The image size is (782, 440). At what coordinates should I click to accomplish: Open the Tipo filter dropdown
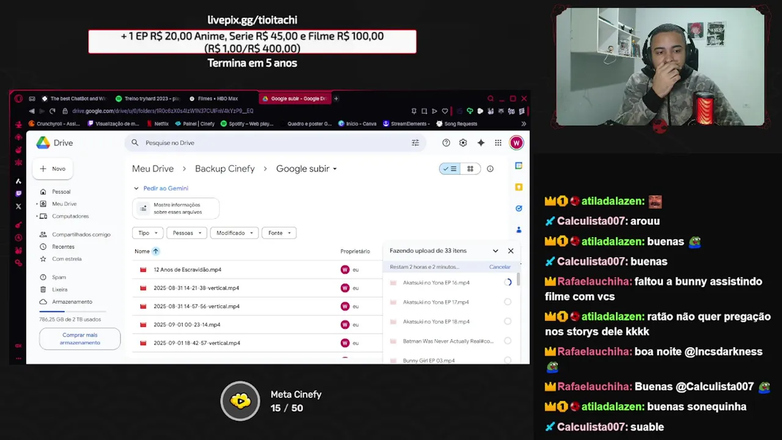(x=148, y=233)
